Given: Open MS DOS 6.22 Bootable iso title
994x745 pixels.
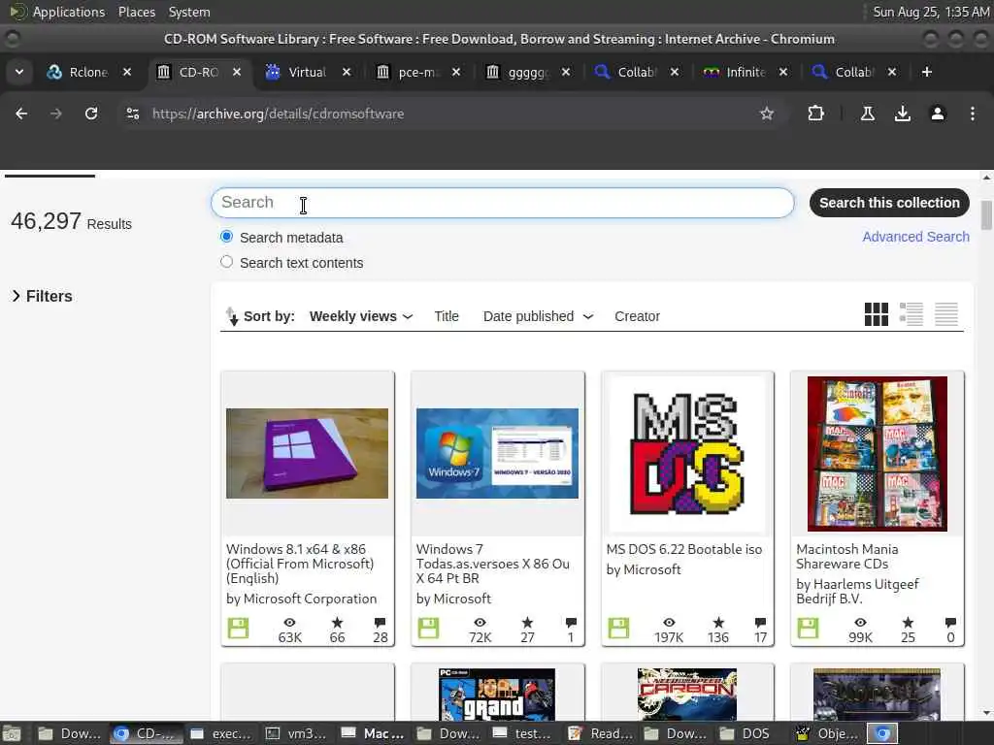Looking at the screenshot, I should [x=684, y=549].
